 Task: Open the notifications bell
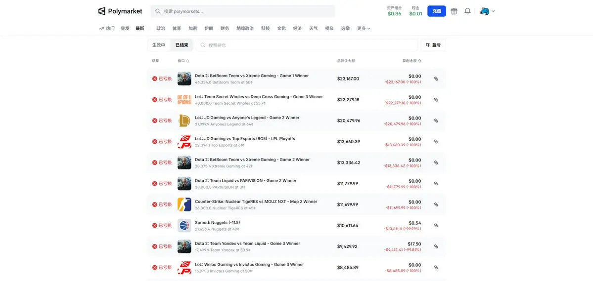point(467,11)
